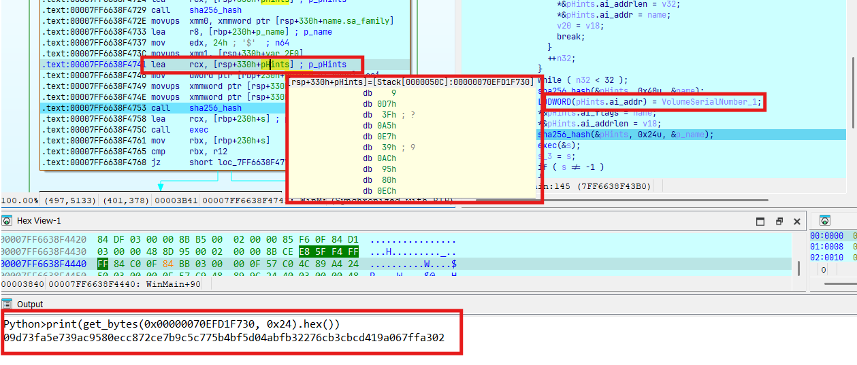Click the highlighted call sha256_hash instruction
The image size is (857, 365).
(214, 108)
